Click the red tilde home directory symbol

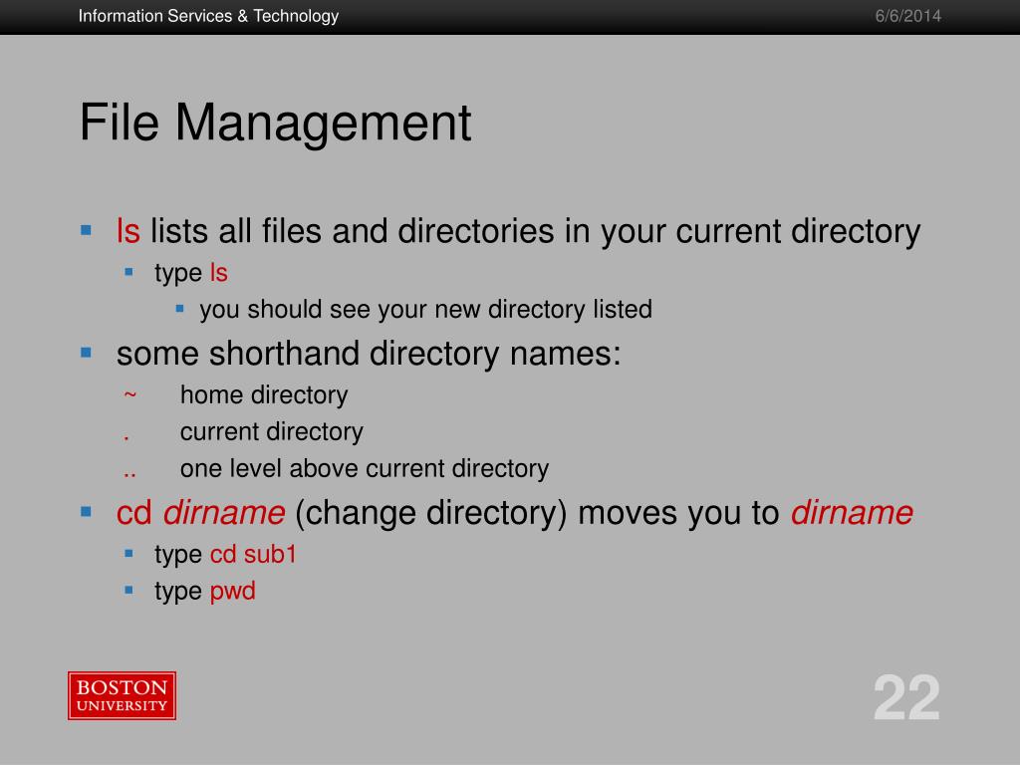coord(130,394)
